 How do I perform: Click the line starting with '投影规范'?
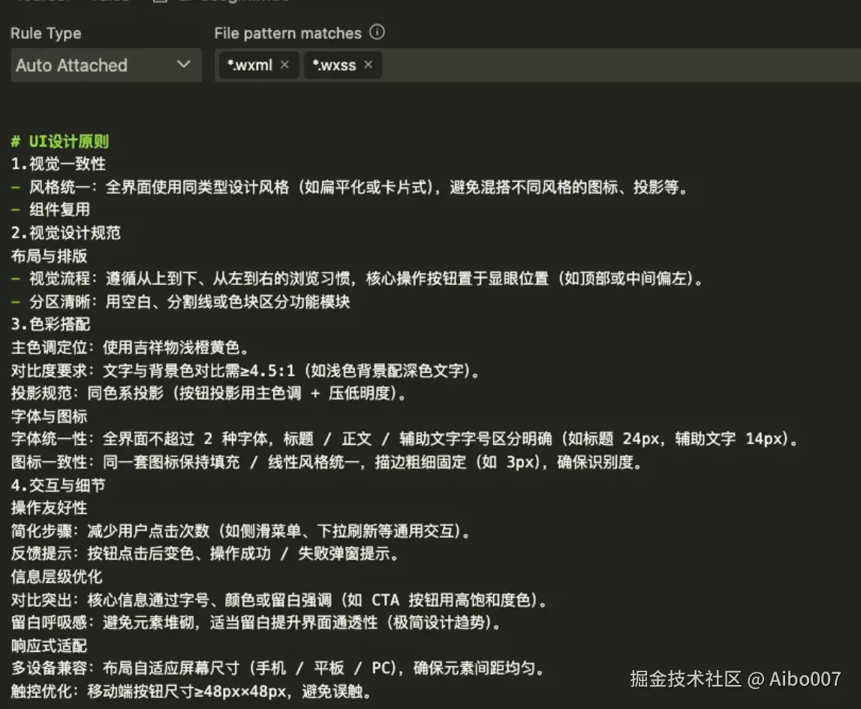tap(209, 393)
